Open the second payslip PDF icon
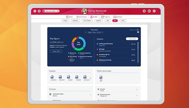189x108 pixels. click(60, 77)
